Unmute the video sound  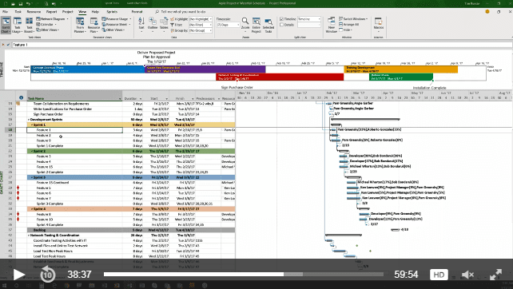point(467,275)
